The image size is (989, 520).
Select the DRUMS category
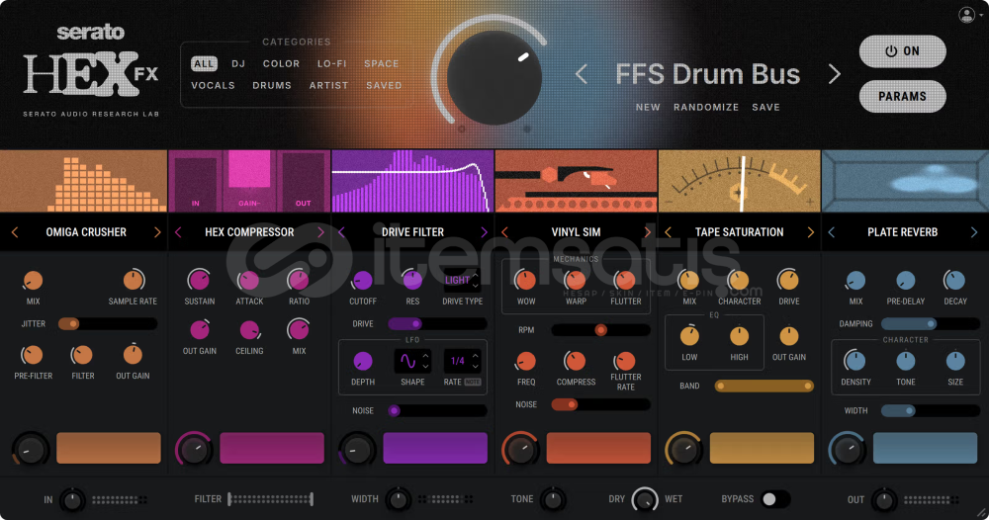point(272,86)
